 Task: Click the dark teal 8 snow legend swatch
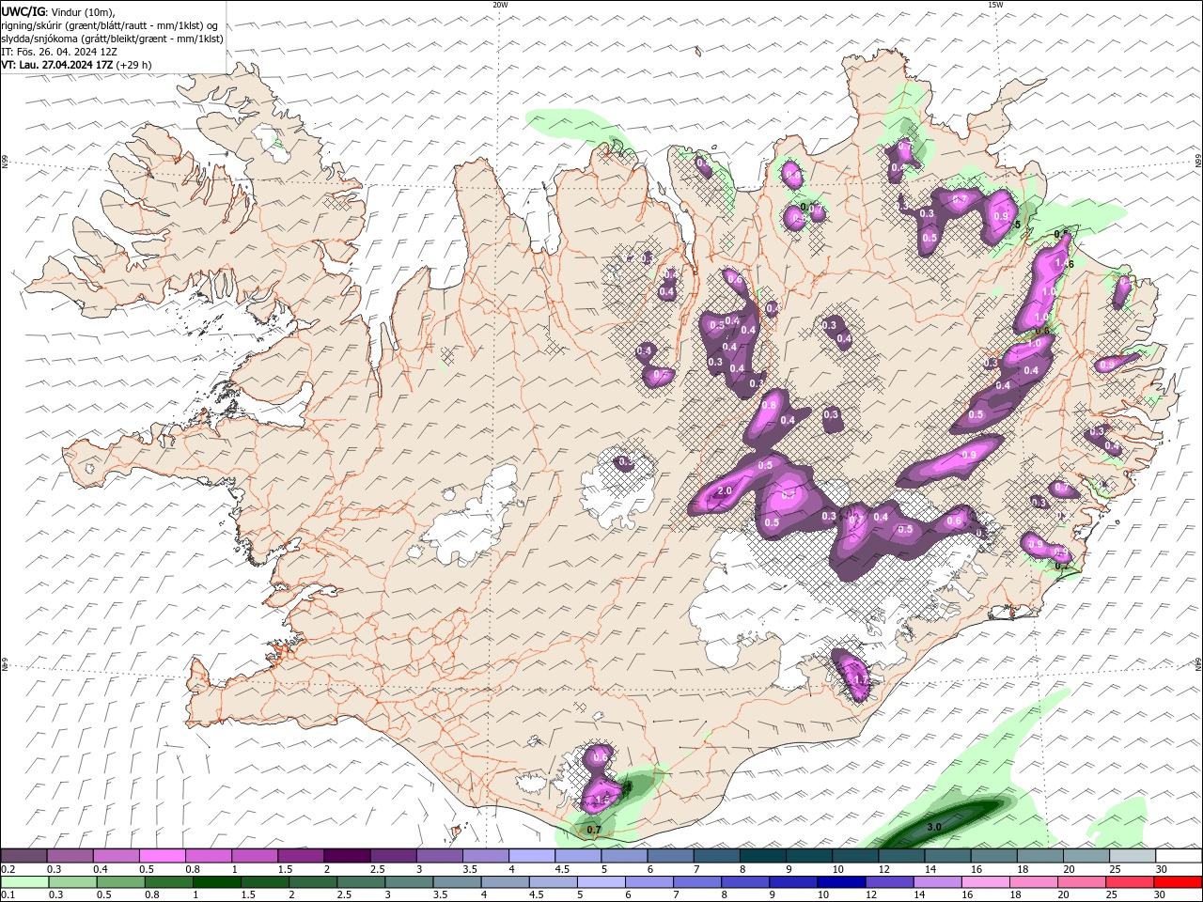(762, 855)
